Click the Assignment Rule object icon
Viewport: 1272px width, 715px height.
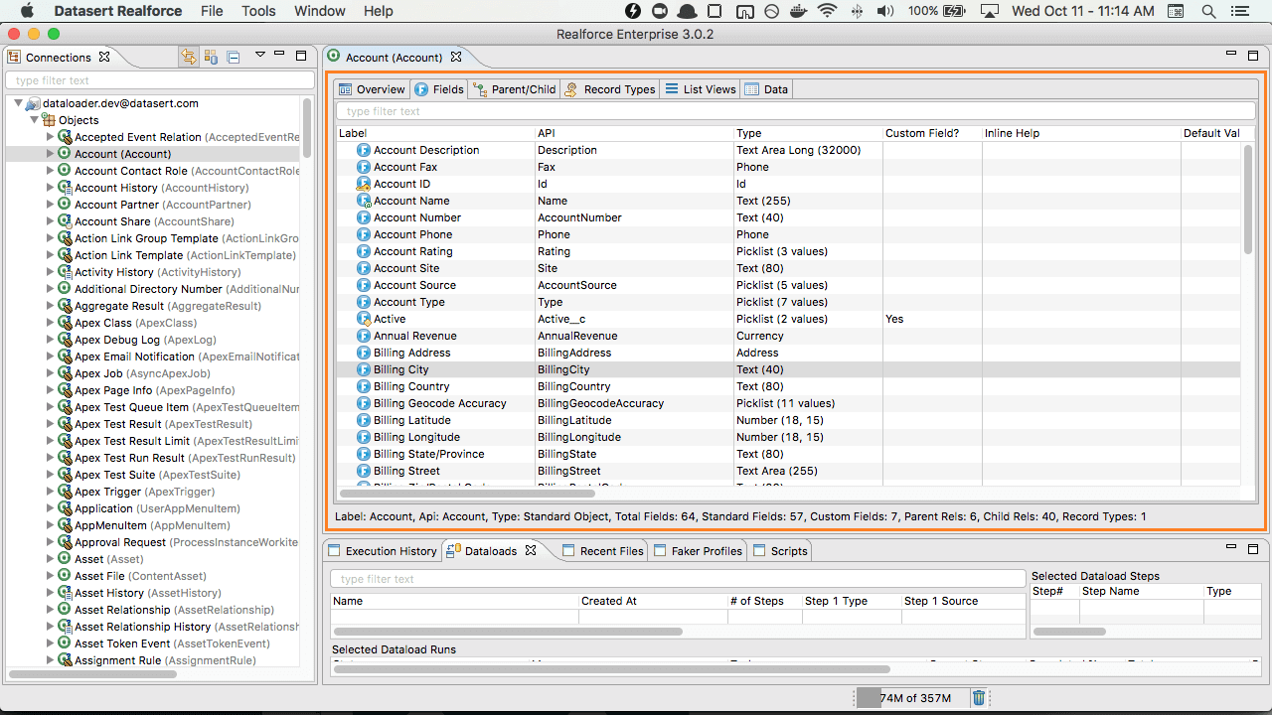click(x=65, y=660)
